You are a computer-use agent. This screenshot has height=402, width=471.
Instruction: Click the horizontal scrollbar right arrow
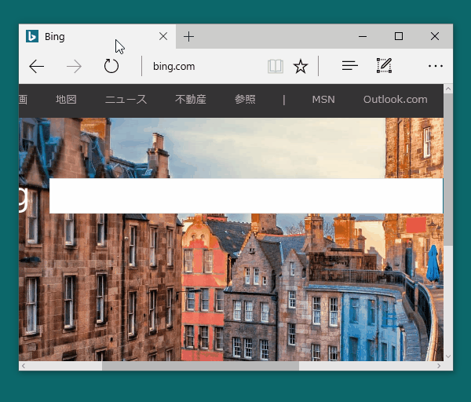click(x=439, y=366)
